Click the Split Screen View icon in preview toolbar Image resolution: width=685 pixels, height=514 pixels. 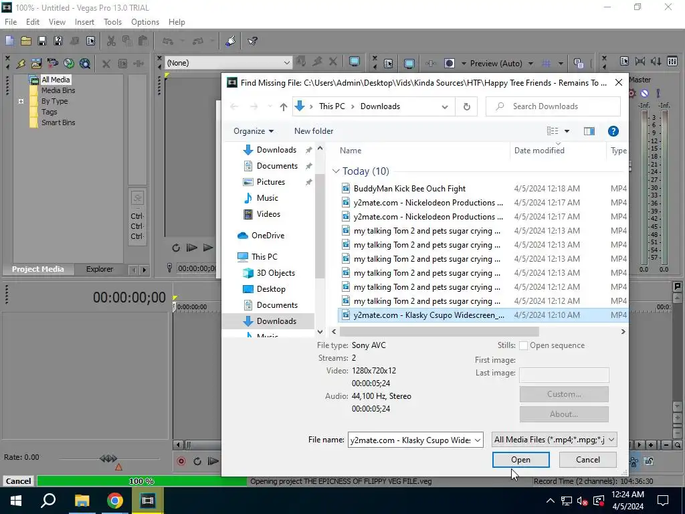449,64
